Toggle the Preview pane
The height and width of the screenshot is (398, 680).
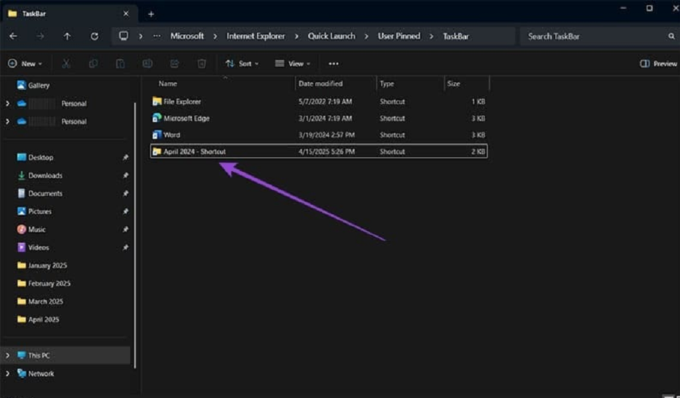[658, 64]
